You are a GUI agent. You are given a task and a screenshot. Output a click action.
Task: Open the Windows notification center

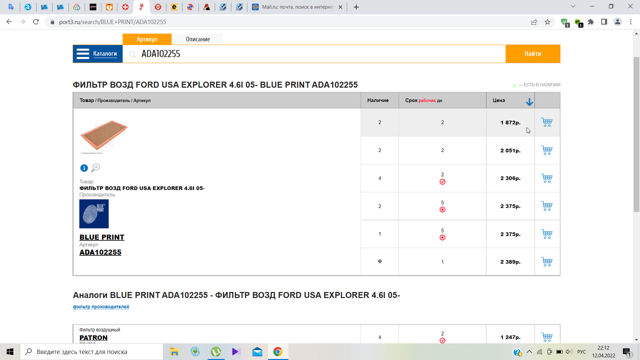click(626, 352)
